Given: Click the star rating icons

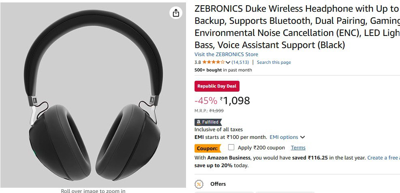Looking at the screenshot, I should 213,62.
